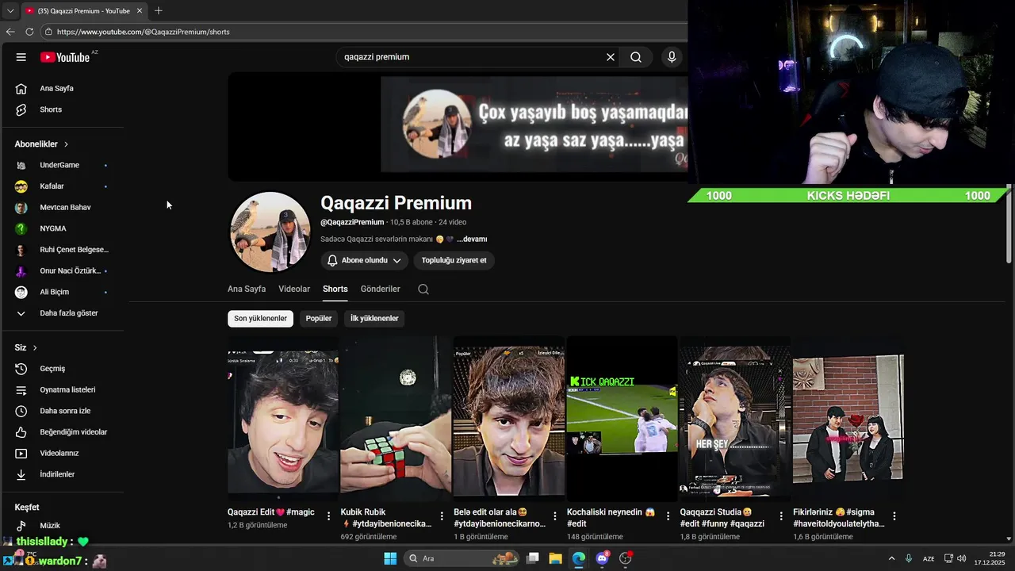Open the Kochaliski neynedin short

click(x=622, y=419)
